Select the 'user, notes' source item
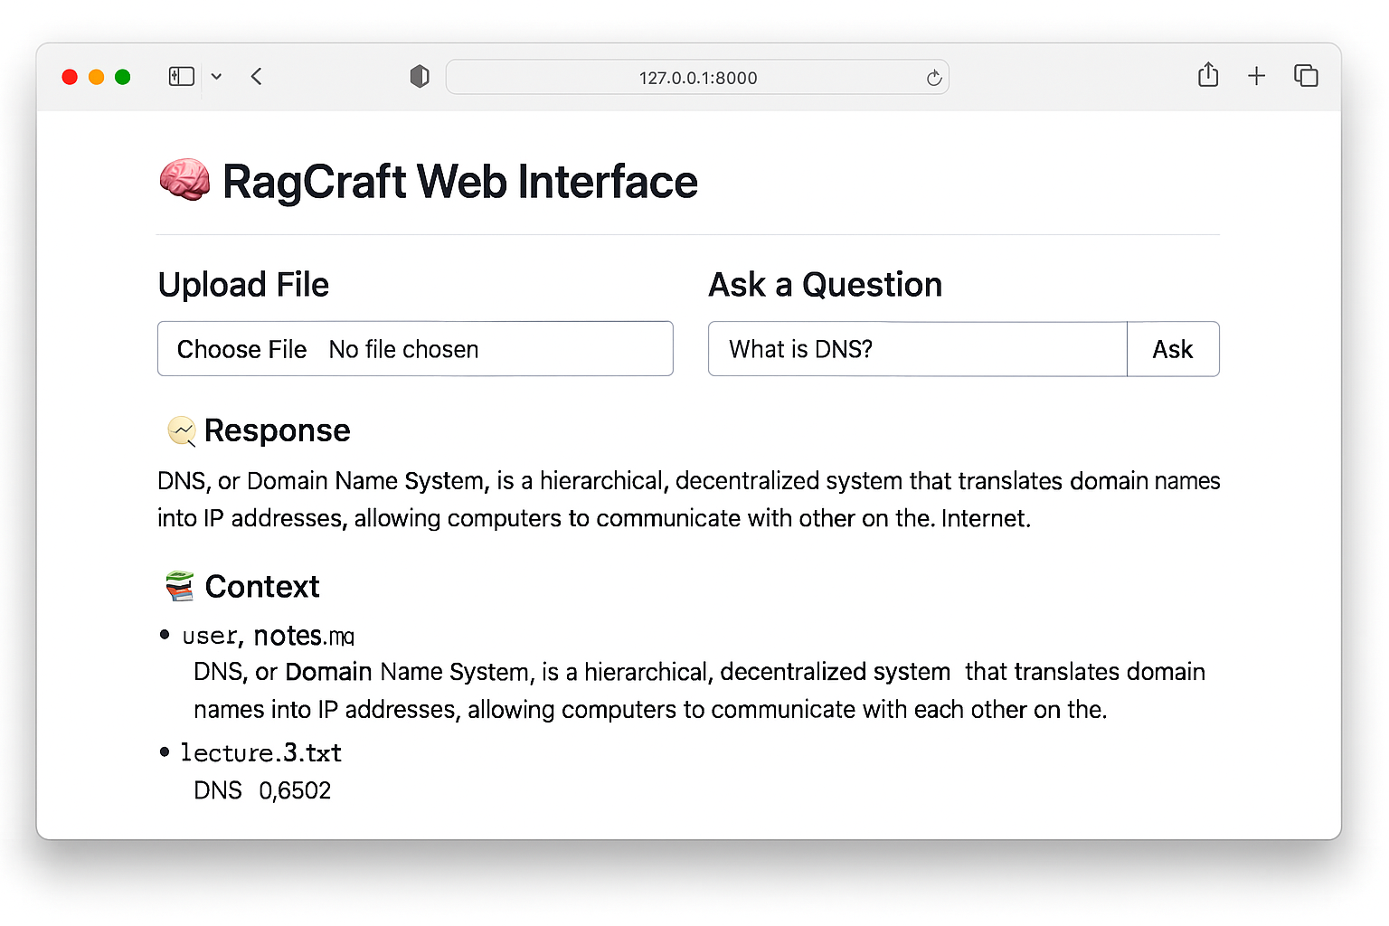 (x=268, y=636)
